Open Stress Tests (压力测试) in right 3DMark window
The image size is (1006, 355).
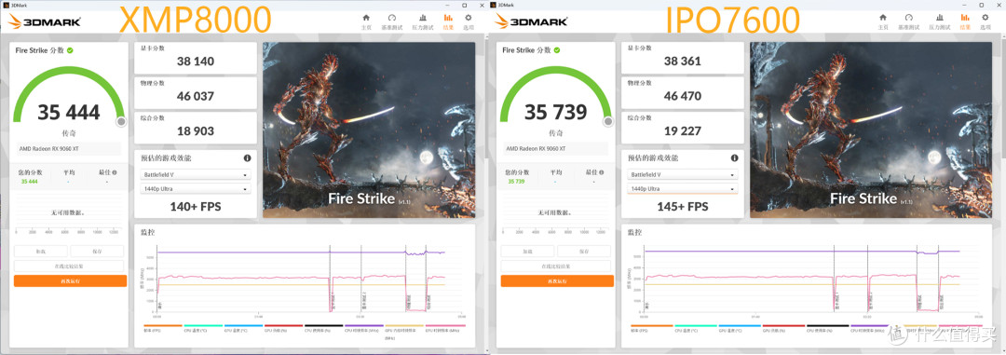[940, 21]
